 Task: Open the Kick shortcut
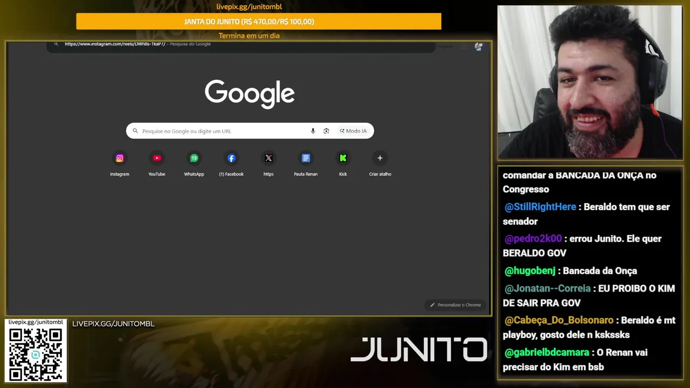point(343,164)
